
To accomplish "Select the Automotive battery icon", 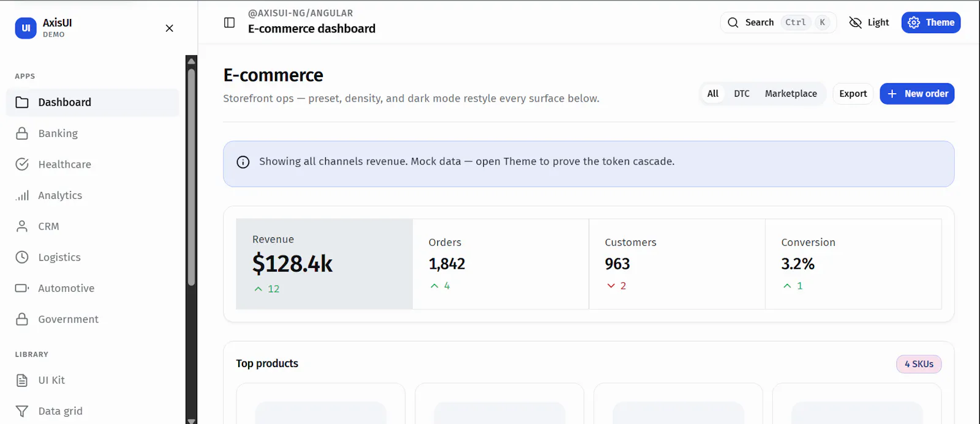I will point(22,288).
